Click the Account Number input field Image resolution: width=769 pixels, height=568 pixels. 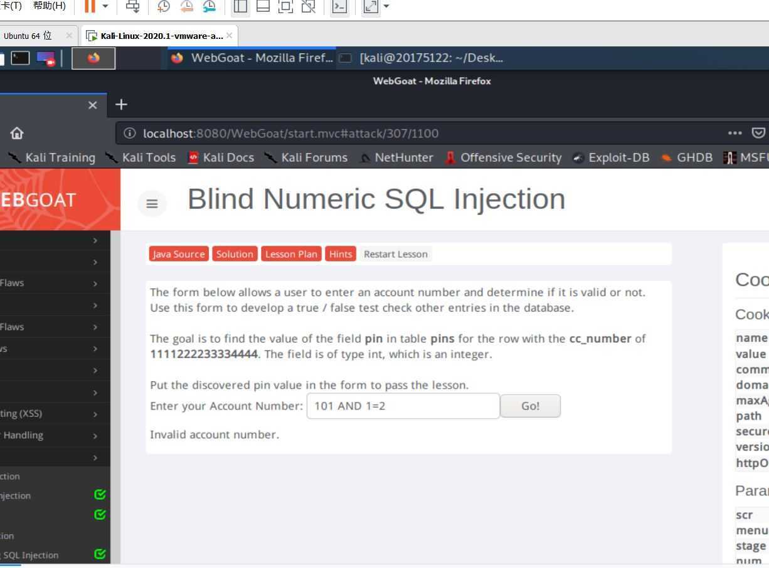pos(403,406)
